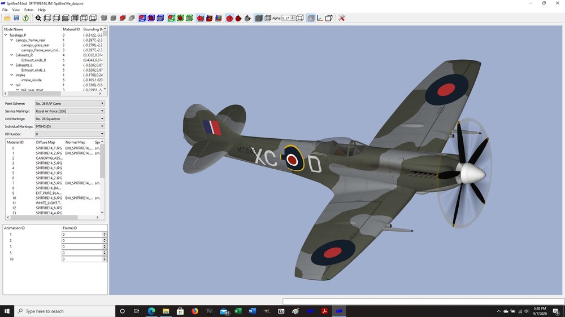Select the EXT_PURE_BLA material row
Screen dimensions: 565x317
[x=53, y=193]
